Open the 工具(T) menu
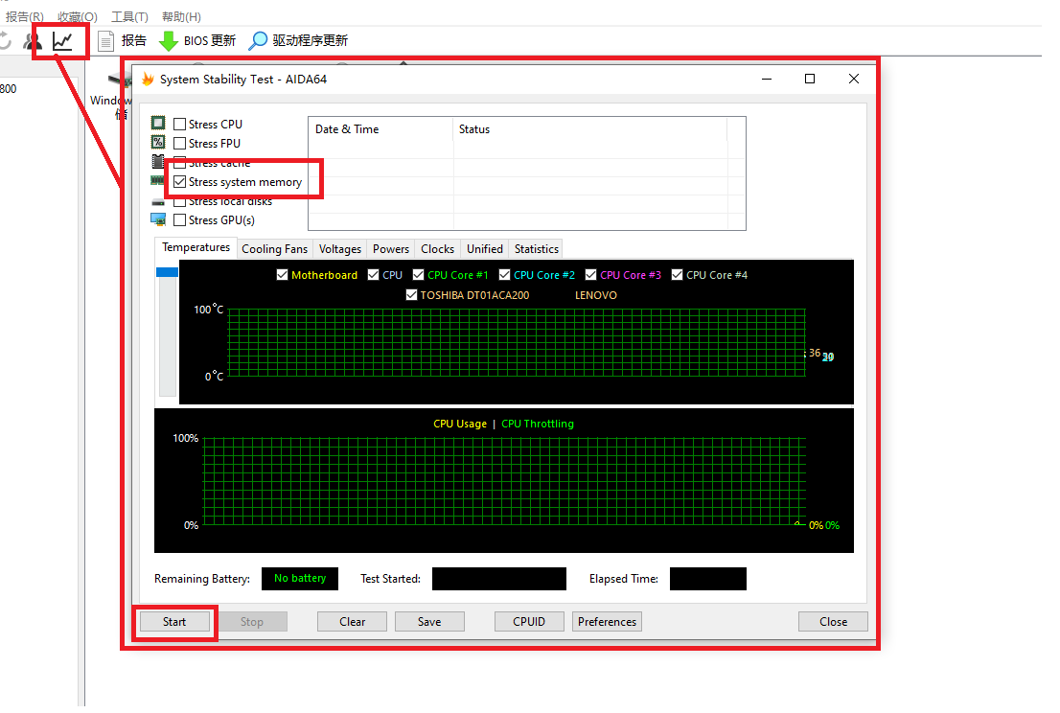1060x713 pixels. 129,16
